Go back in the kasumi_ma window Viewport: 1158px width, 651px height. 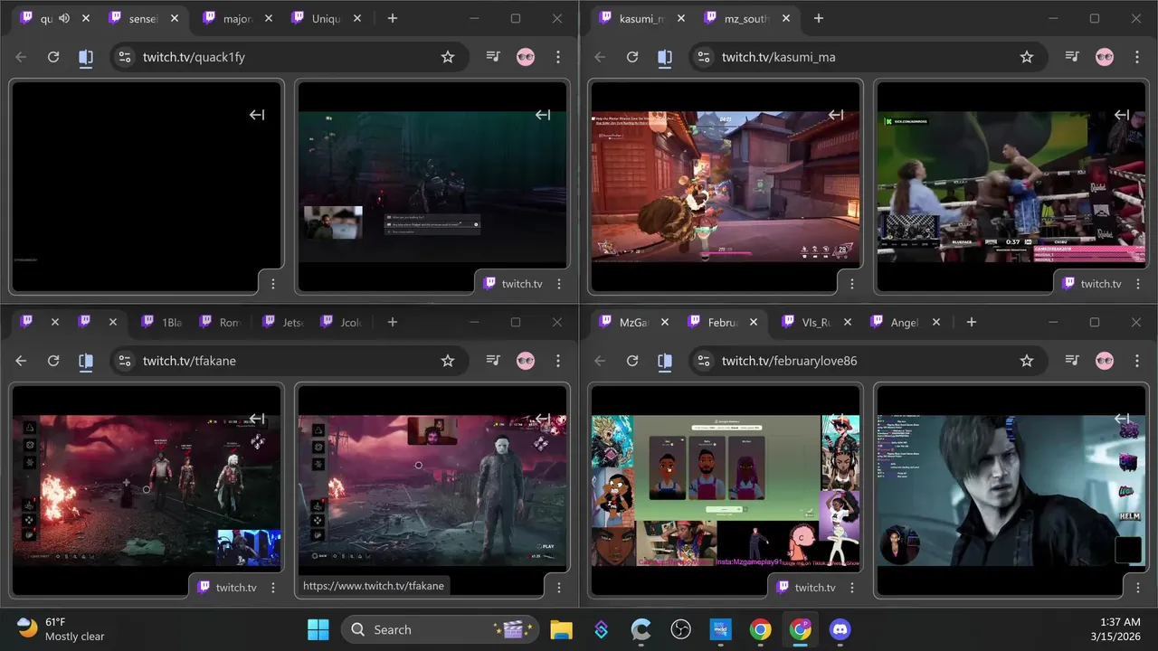[x=600, y=57]
